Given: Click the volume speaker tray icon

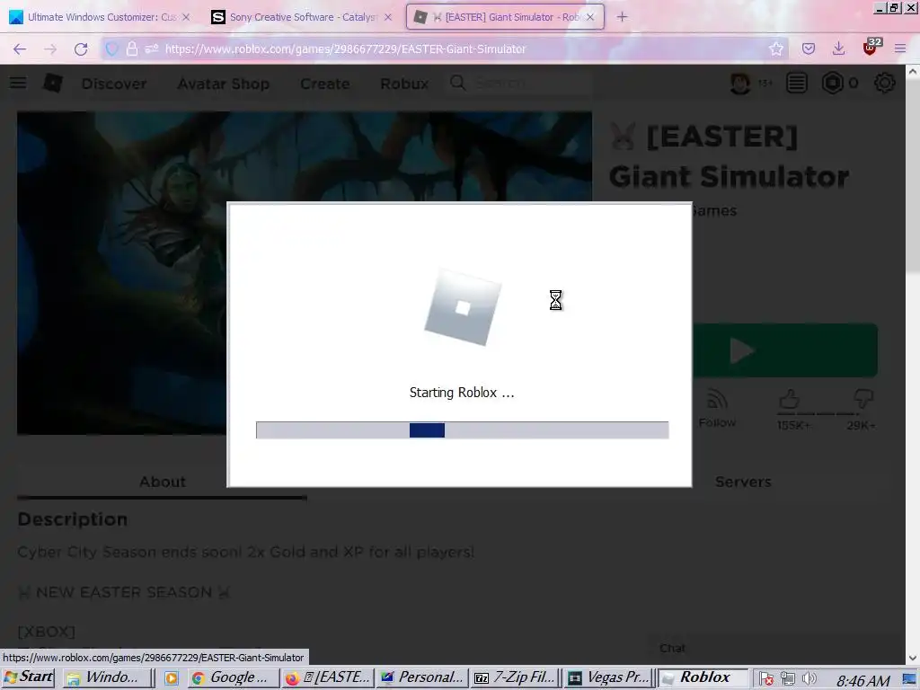Looking at the screenshot, I should [x=809, y=679].
